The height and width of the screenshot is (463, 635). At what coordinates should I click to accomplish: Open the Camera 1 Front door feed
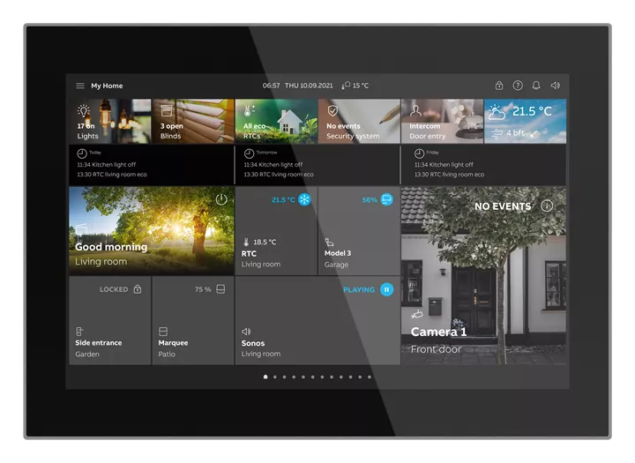pos(484,275)
